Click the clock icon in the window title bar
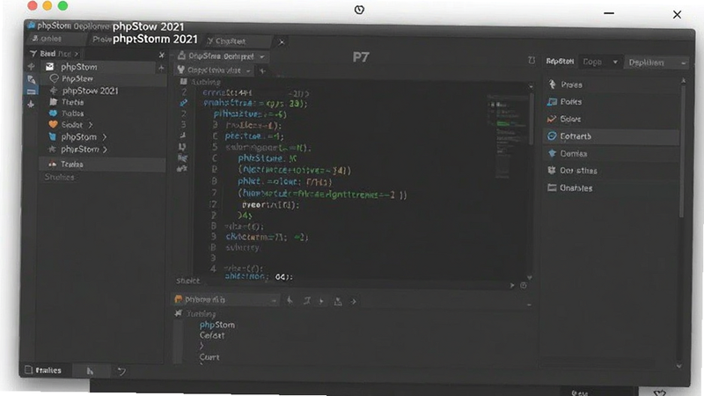The height and width of the screenshot is (396, 704). point(359,10)
